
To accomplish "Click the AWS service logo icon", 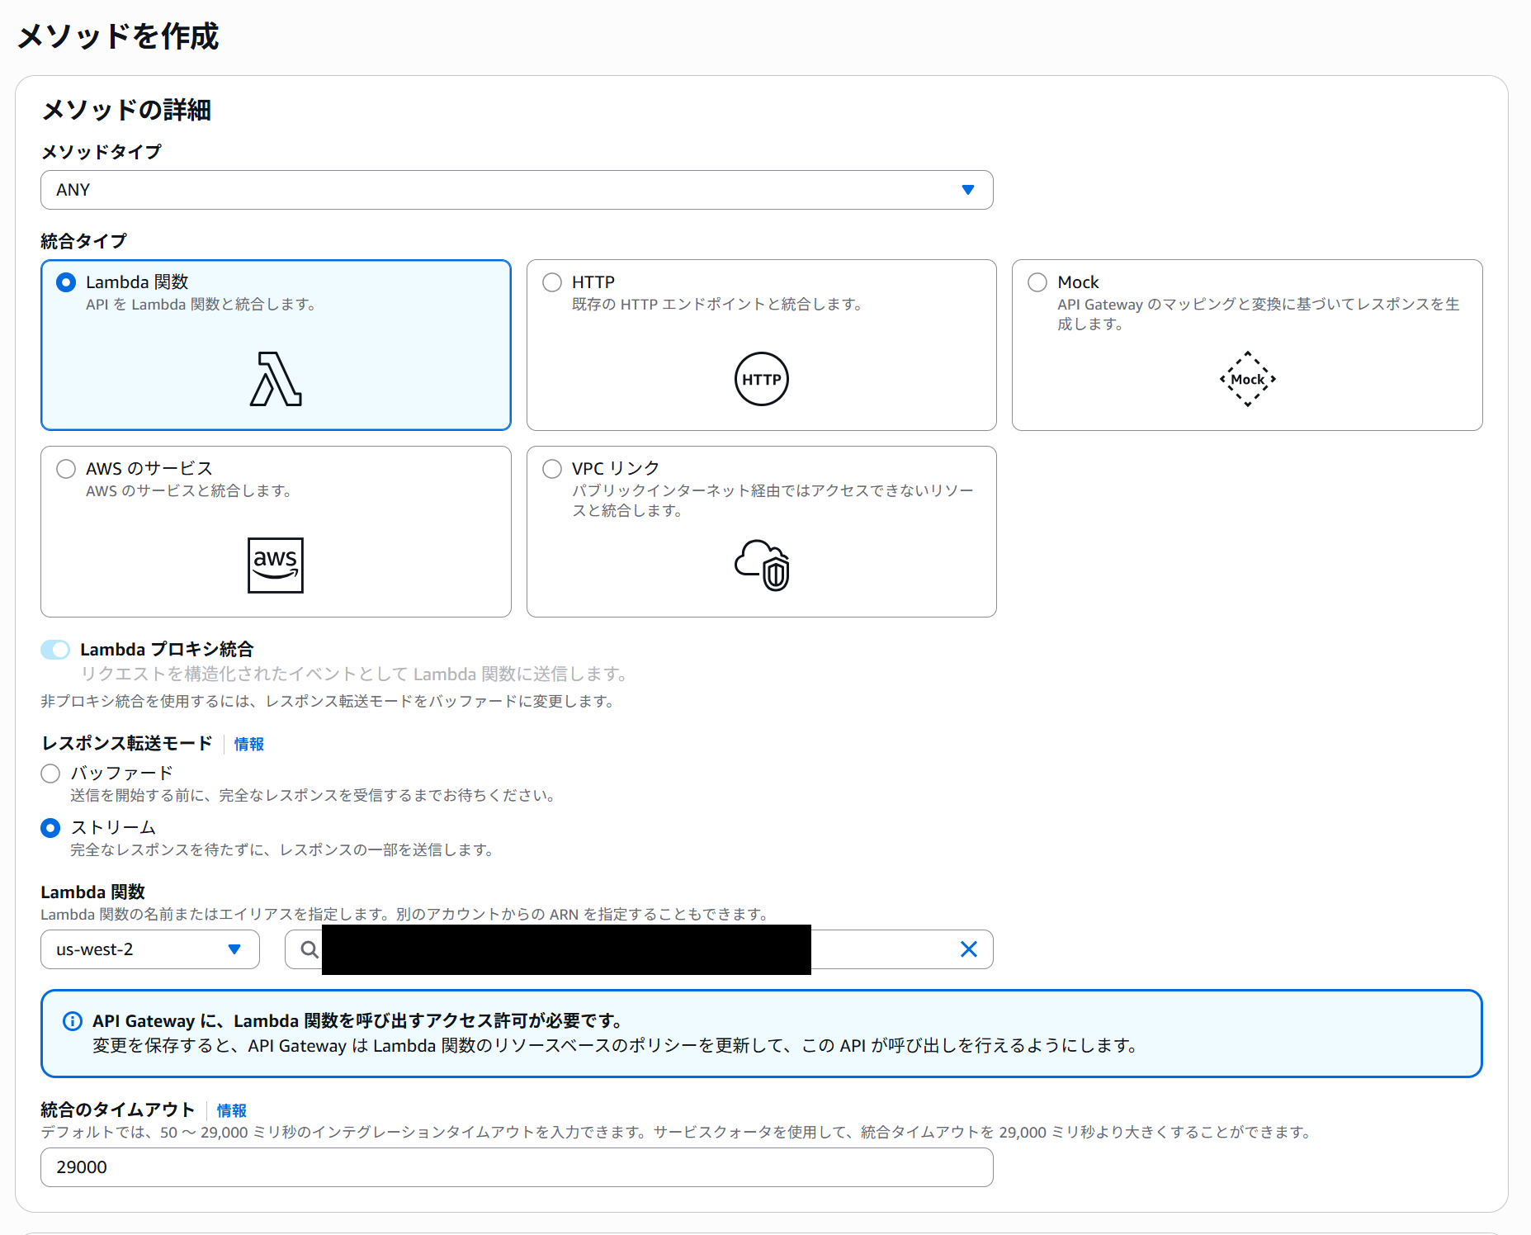I will point(276,565).
